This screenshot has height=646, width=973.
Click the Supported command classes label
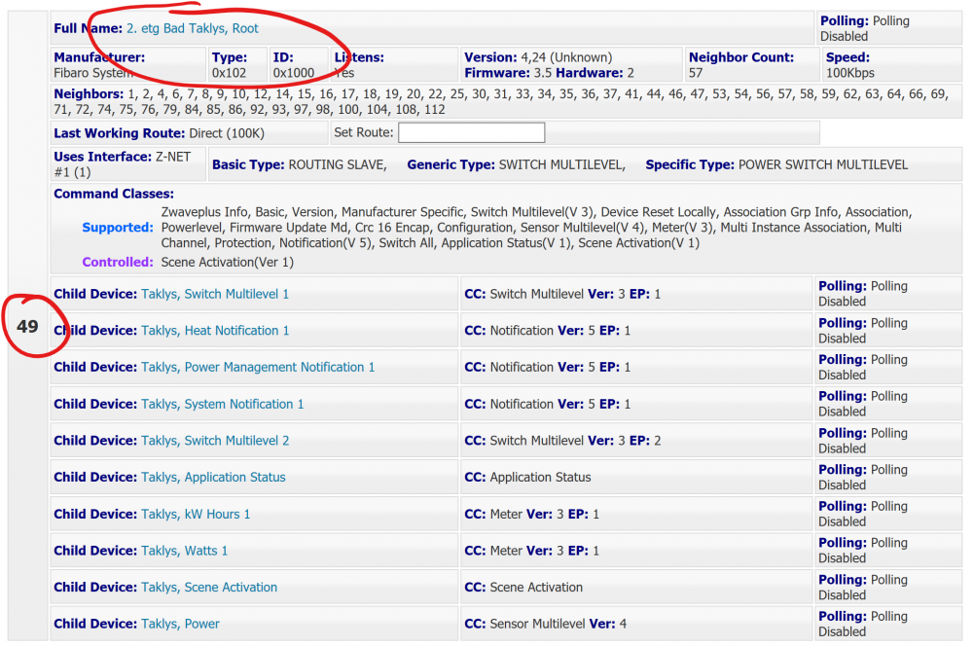coord(117,228)
